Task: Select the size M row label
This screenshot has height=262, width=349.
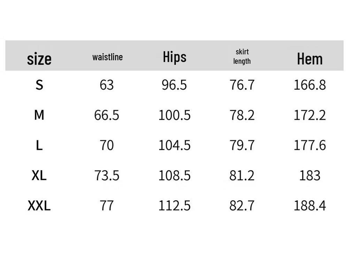Action: [x=39, y=115]
